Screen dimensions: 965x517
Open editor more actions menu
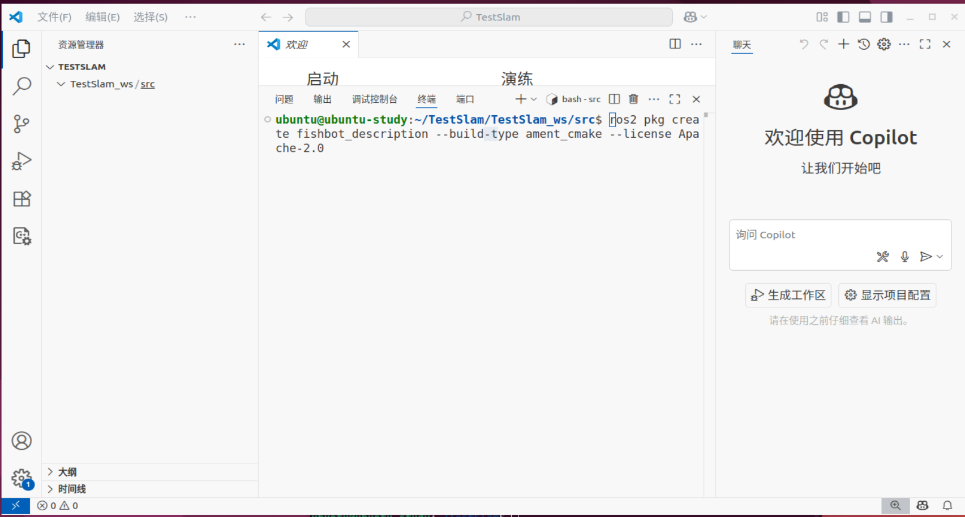tap(696, 44)
